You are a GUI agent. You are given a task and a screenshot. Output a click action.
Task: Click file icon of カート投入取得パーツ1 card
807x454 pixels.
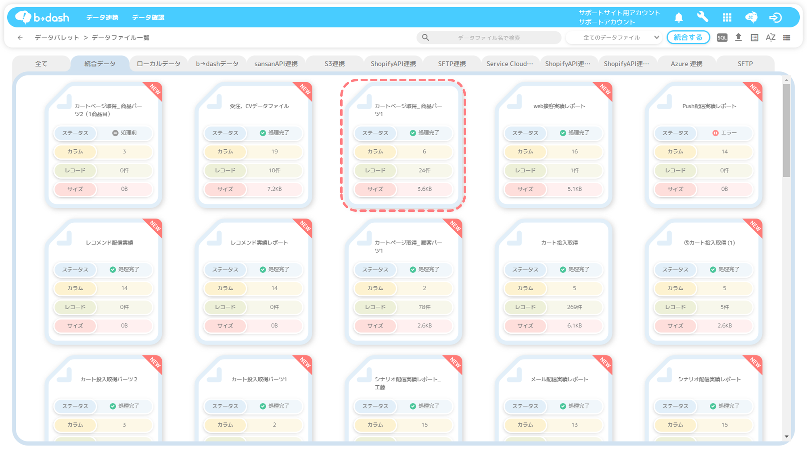pyautogui.click(x=214, y=375)
